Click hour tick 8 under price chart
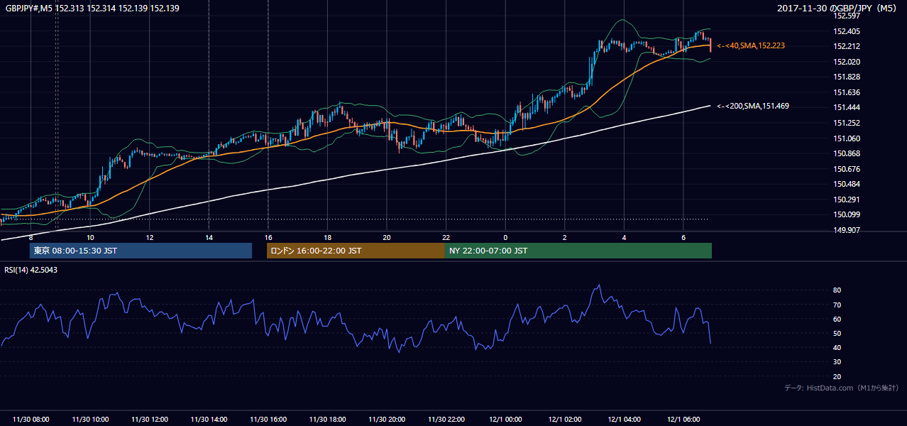The height and width of the screenshot is (426, 907). pyautogui.click(x=31, y=237)
